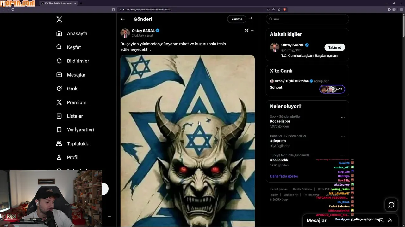Image resolution: width=405 pixels, height=227 pixels.
Task: Click the X logo in the sidebar
Action: 59,20
